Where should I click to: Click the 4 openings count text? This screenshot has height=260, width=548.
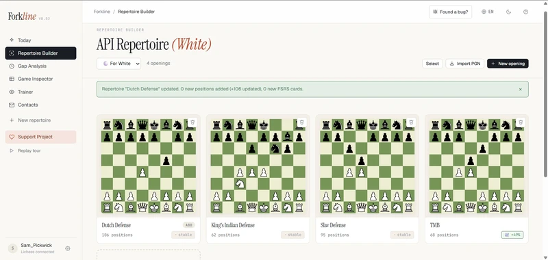pyautogui.click(x=158, y=63)
